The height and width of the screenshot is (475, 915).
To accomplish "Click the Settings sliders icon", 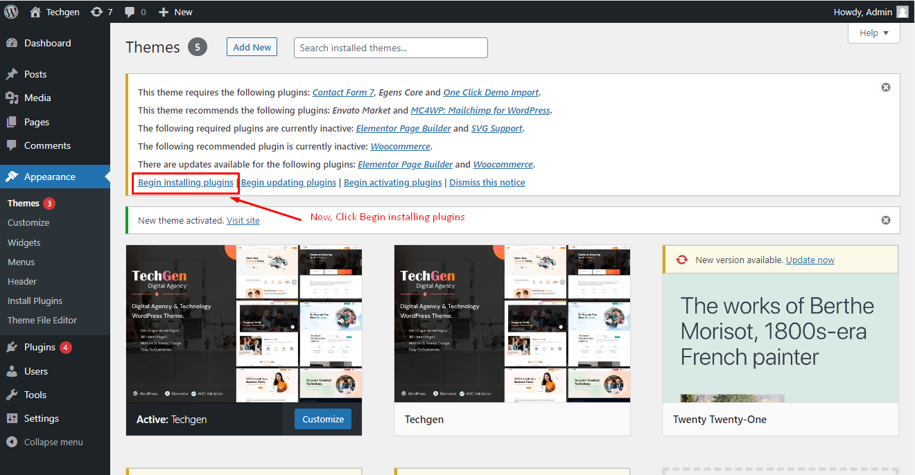I will 12,418.
